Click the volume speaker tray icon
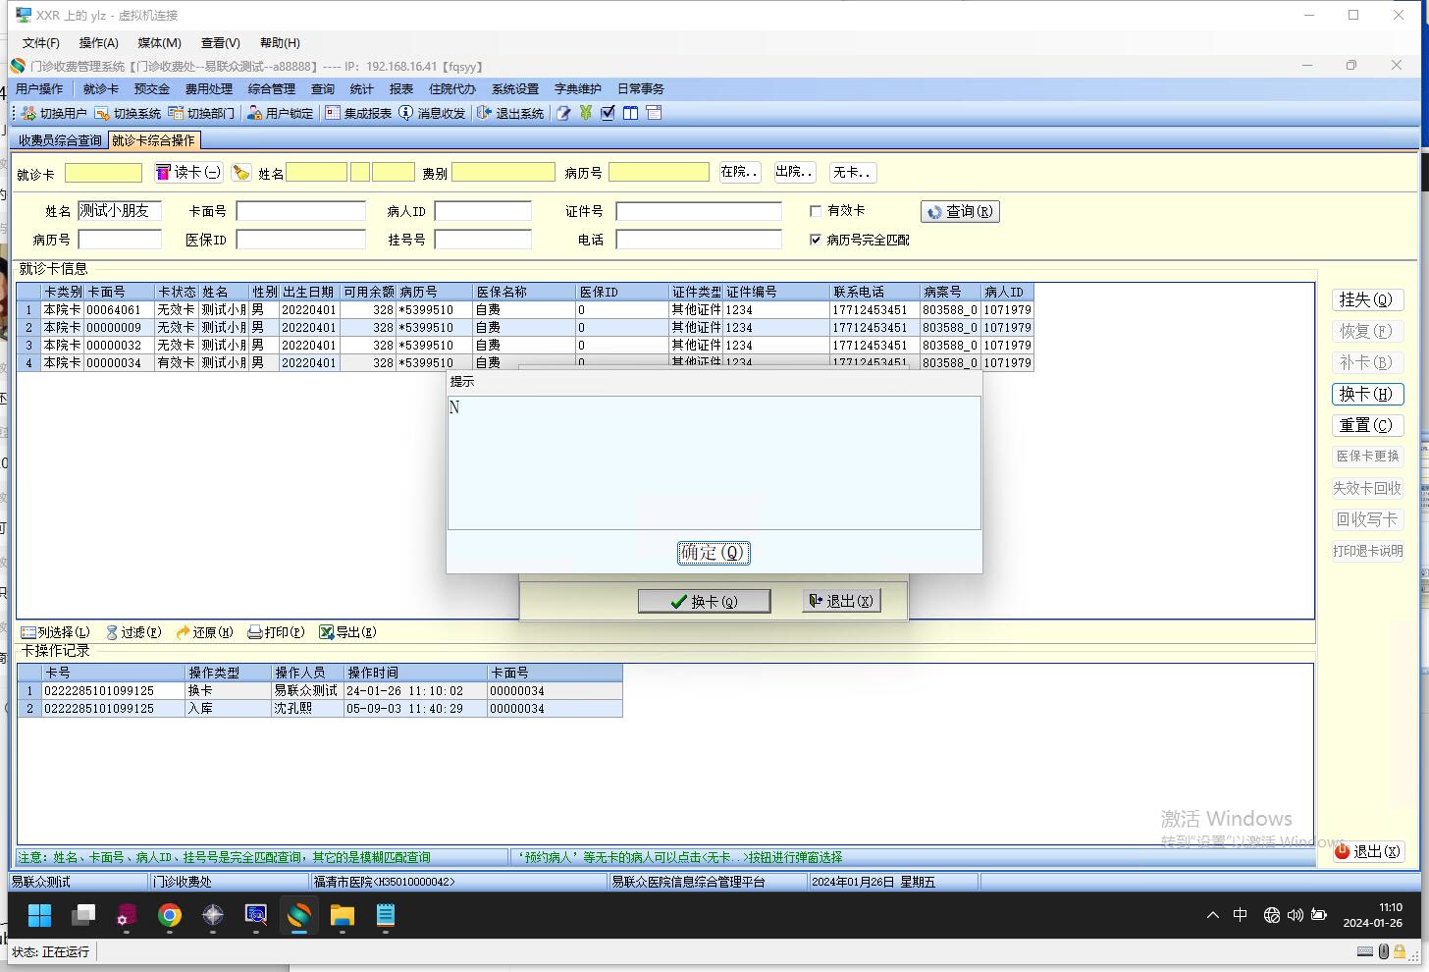Viewport: 1429px width, 972px height. tap(1296, 915)
